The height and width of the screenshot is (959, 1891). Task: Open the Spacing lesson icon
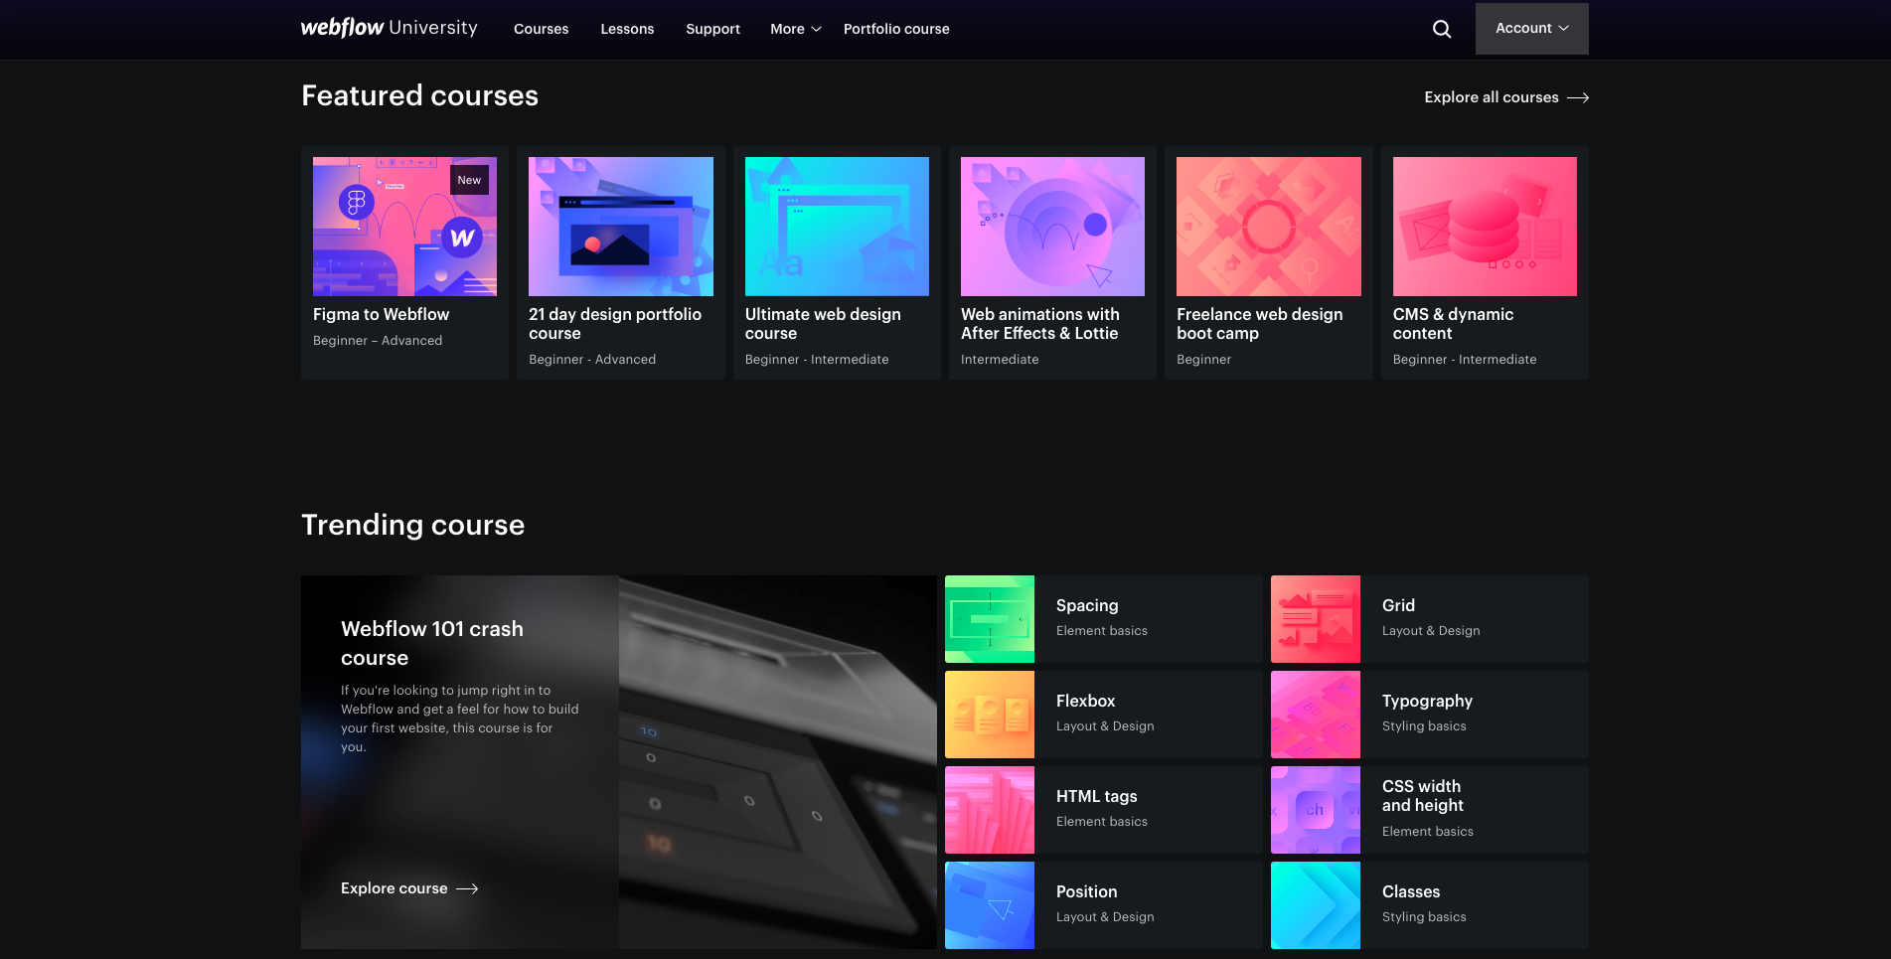(x=990, y=619)
